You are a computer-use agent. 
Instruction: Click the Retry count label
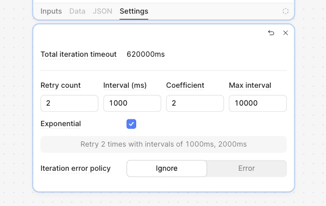click(x=60, y=85)
